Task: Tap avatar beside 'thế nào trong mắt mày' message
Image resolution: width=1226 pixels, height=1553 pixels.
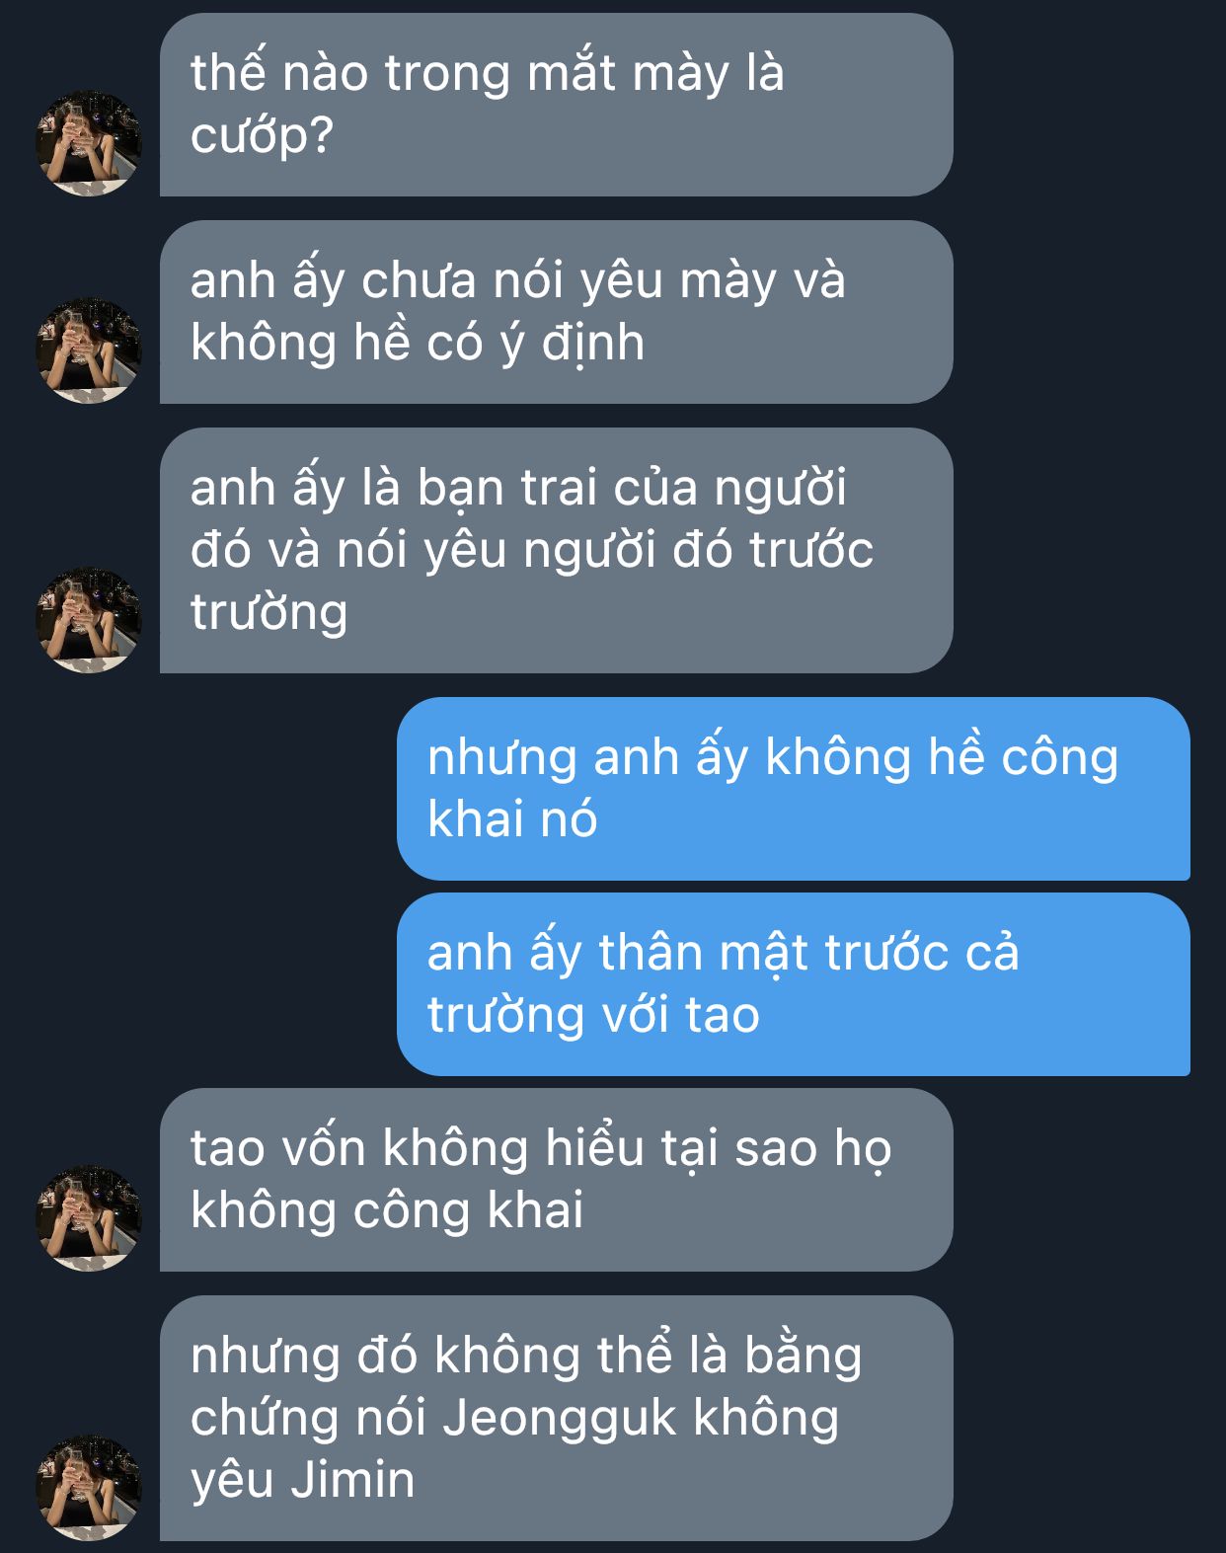Action: tap(89, 143)
